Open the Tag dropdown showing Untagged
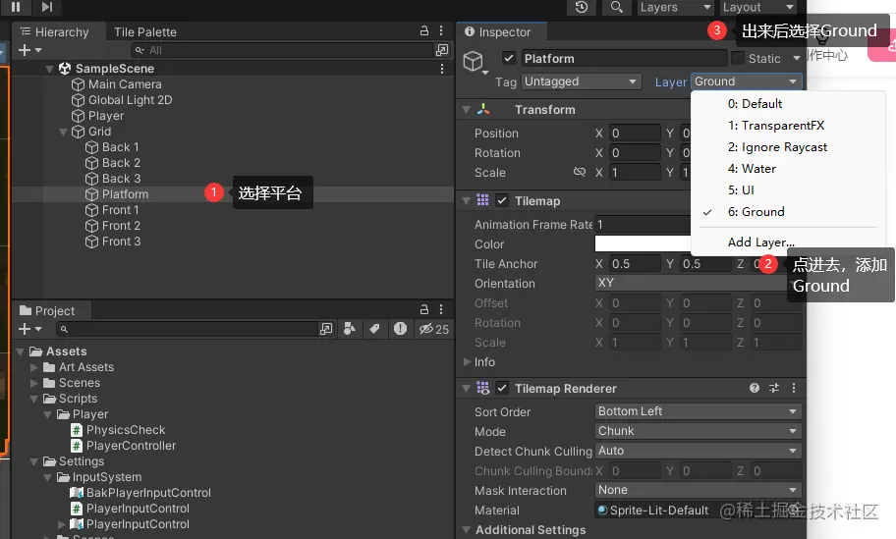The image size is (896, 539). [x=581, y=81]
